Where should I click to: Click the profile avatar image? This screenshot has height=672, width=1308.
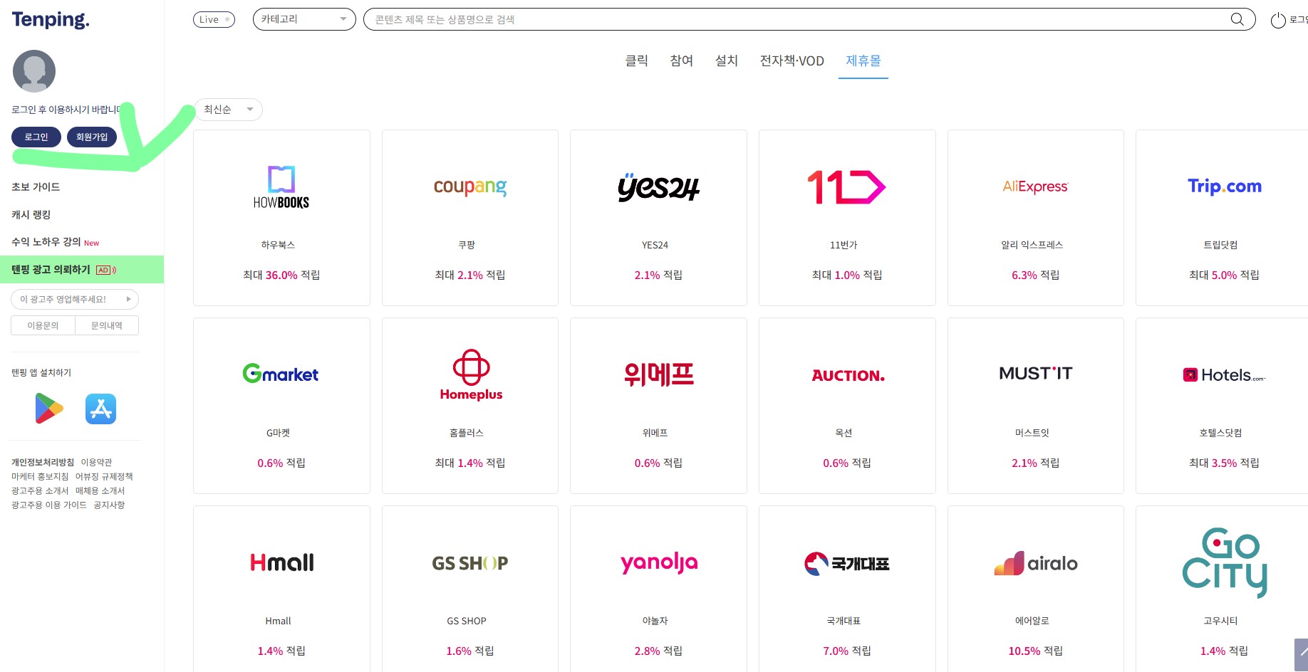click(x=34, y=71)
